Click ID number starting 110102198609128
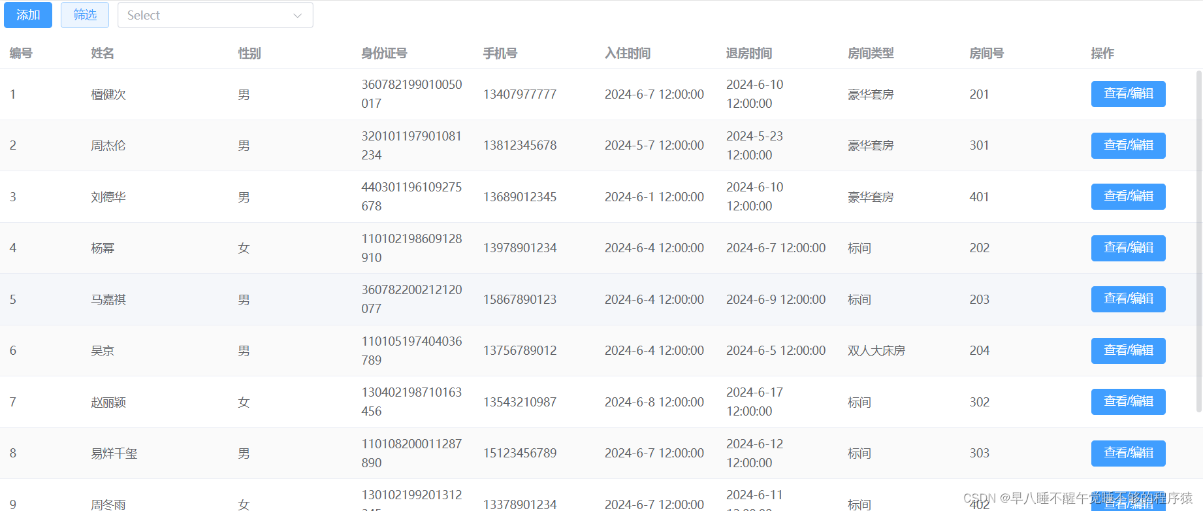The width and height of the screenshot is (1203, 511). point(411,248)
